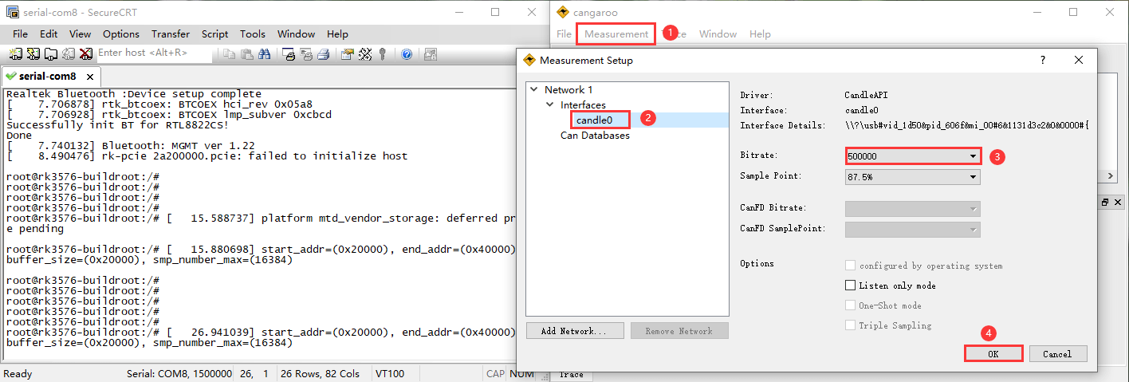
Task: Open Transfer menu in SecureCRT
Action: pyautogui.click(x=171, y=34)
